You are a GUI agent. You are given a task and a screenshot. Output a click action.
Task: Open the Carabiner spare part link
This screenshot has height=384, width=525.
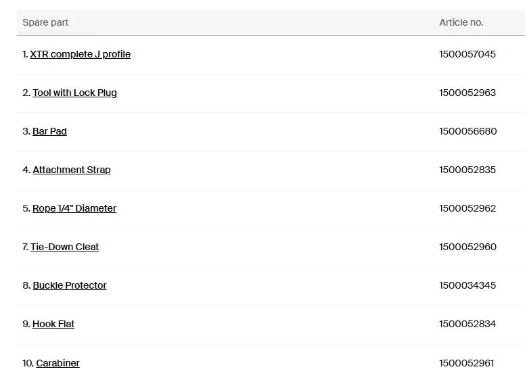pyautogui.click(x=58, y=363)
